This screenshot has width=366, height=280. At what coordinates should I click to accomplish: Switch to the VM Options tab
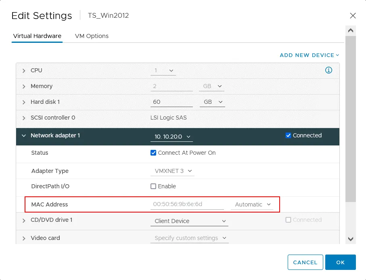coord(92,36)
